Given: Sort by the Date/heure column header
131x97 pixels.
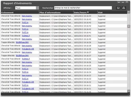Looking at the screenshot, I should pyautogui.click(x=85, y=13).
